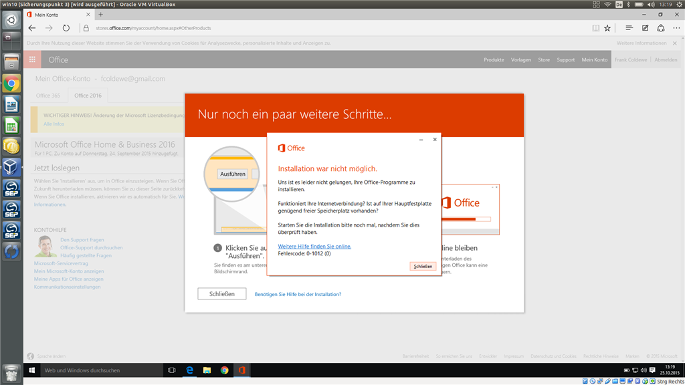The height and width of the screenshot is (385, 685).
Task: Click the Edge icon on the Windows taskbar
Action: pos(189,370)
